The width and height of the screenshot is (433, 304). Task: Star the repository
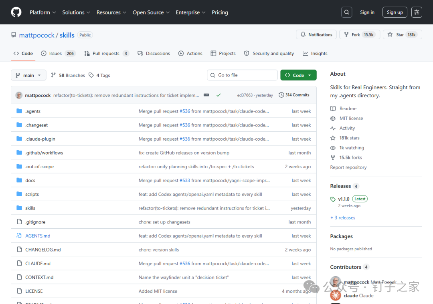[x=403, y=34]
